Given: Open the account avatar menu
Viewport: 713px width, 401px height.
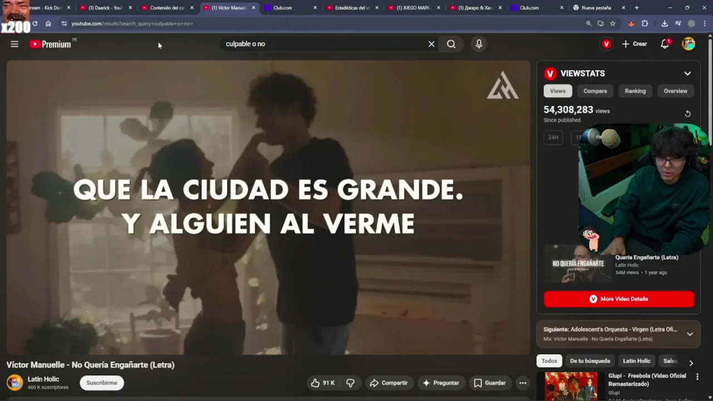Looking at the screenshot, I should pos(688,44).
